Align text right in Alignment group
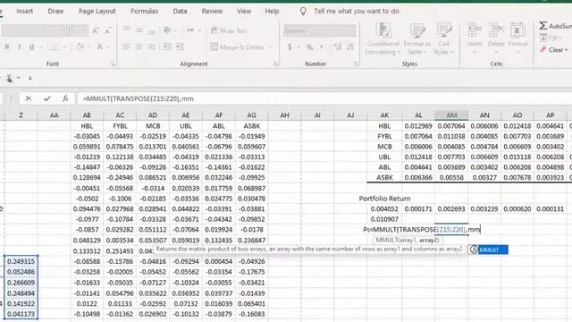The height and width of the screenshot is (322, 572). pyautogui.click(x=151, y=47)
